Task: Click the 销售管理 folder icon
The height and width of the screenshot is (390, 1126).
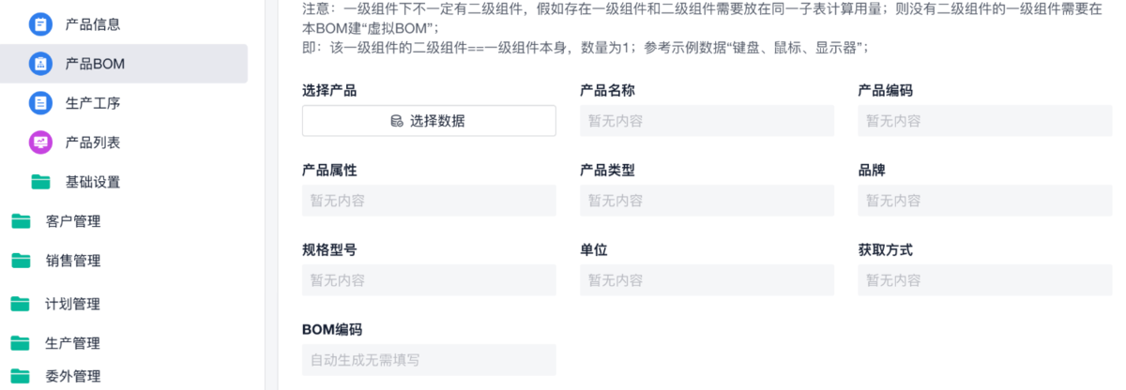Action: click(x=21, y=261)
